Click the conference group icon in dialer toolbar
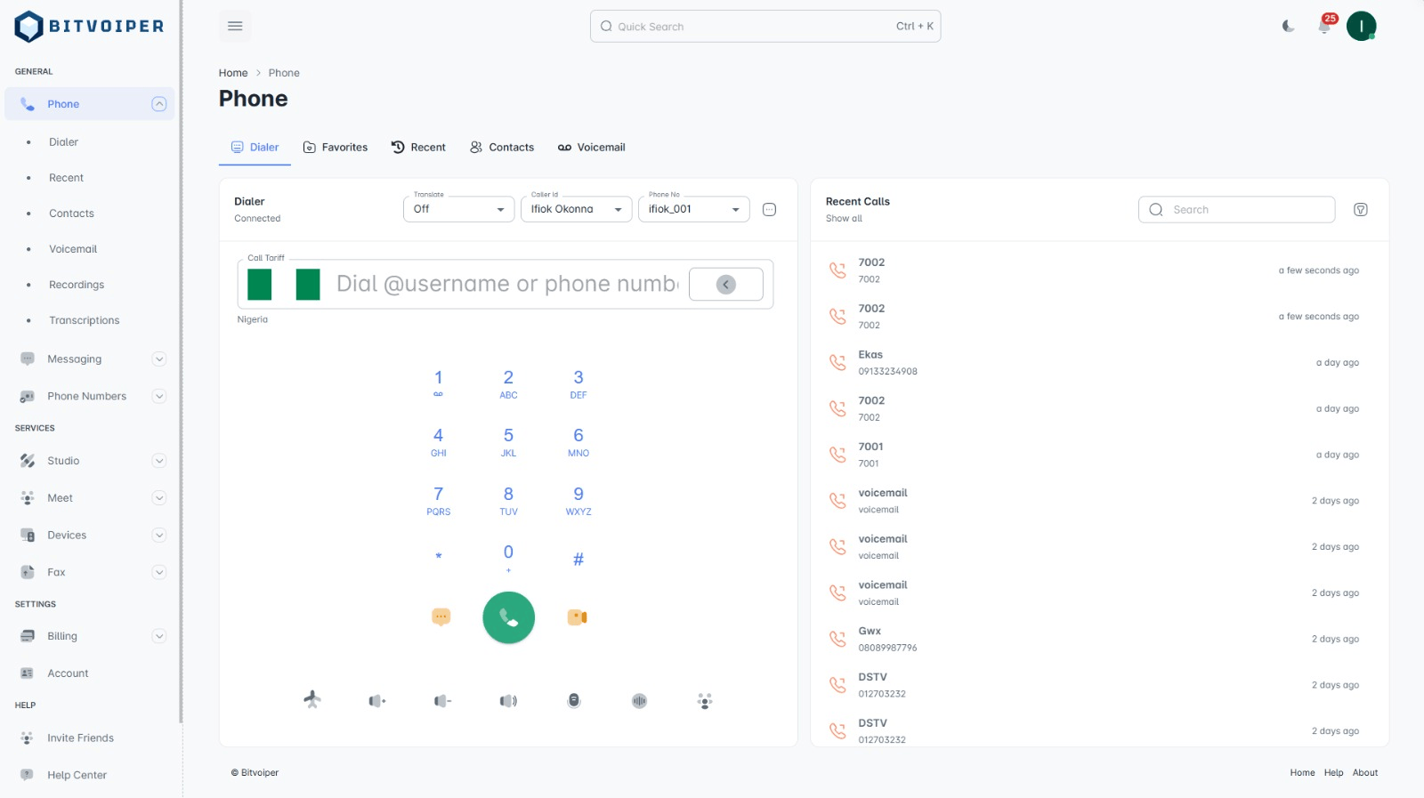The width and height of the screenshot is (1424, 798). (x=705, y=701)
